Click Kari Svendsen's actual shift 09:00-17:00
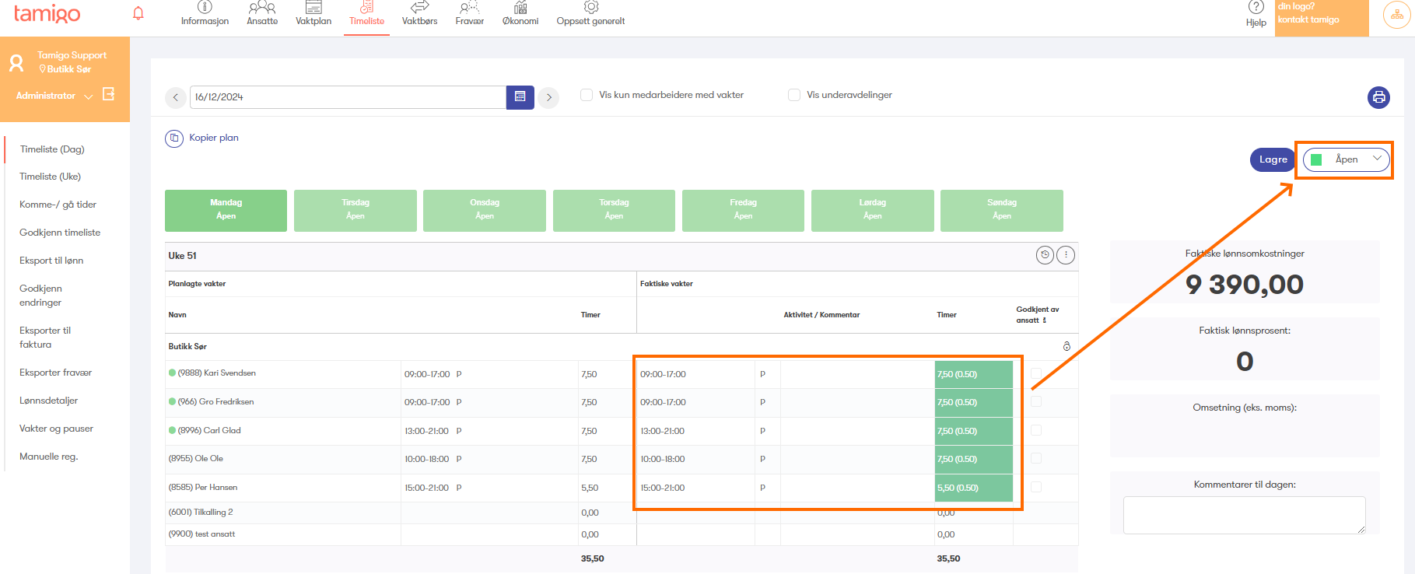The image size is (1415, 574). pos(663,374)
